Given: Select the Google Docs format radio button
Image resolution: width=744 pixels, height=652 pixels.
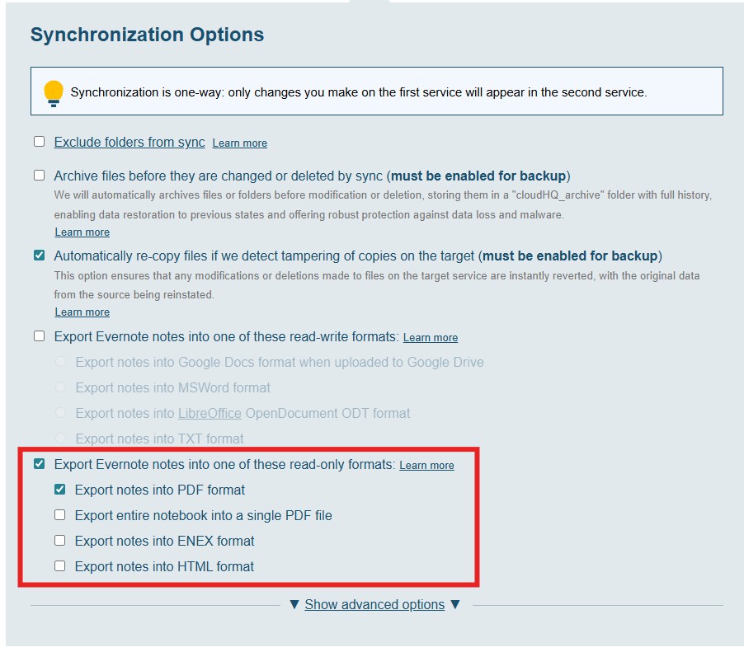Looking at the screenshot, I should pos(60,362).
